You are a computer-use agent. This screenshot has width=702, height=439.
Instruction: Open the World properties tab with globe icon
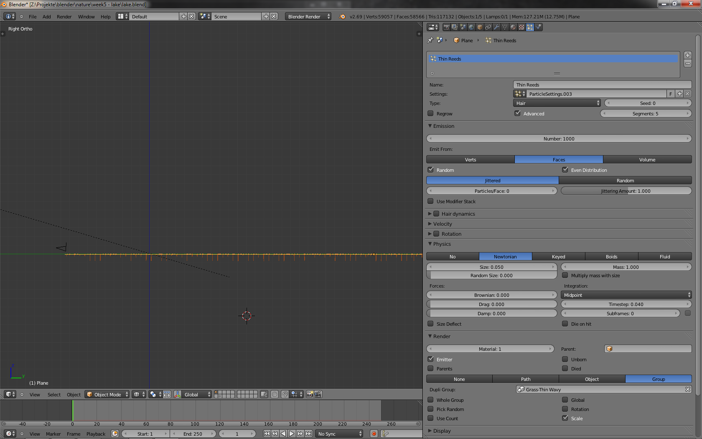471,27
